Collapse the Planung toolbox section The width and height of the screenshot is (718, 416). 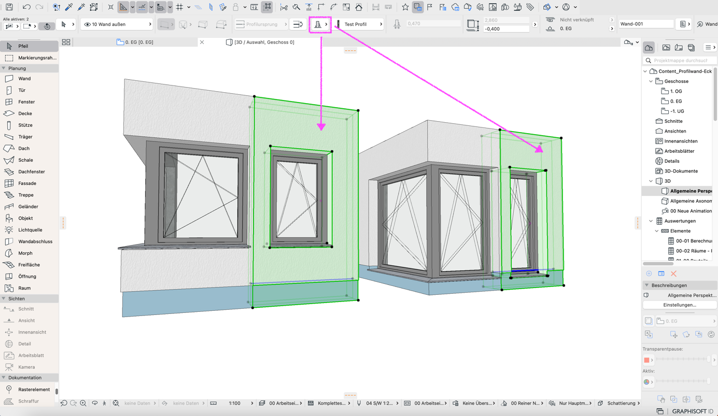click(x=4, y=68)
